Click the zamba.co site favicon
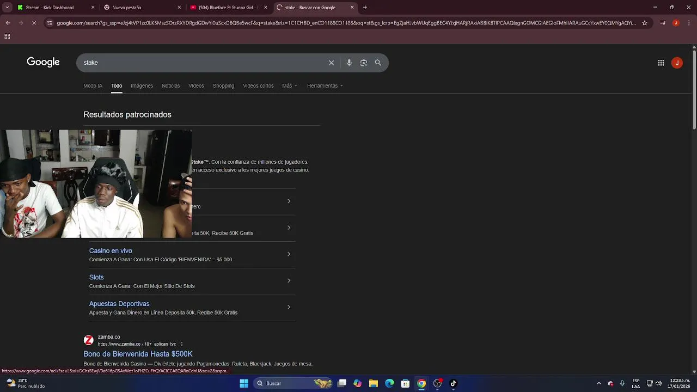Screen dimensions: 697x392 [x=88, y=340]
